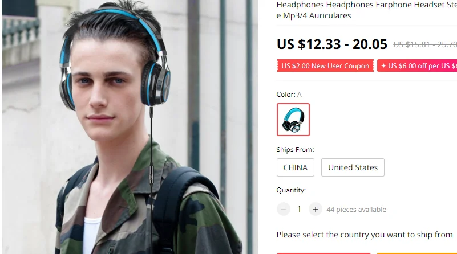Screen dimensions: 457x254
Task: Click the crossed-out original price
Action: point(425,44)
